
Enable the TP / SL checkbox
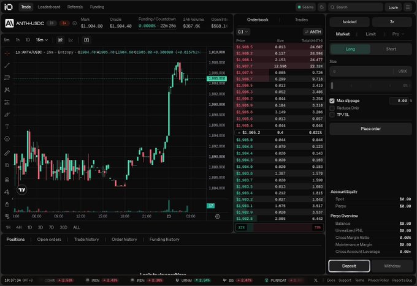pyautogui.click(x=332, y=115)
